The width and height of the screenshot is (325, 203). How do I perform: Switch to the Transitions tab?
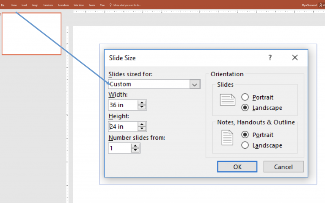tap(48, 5)
